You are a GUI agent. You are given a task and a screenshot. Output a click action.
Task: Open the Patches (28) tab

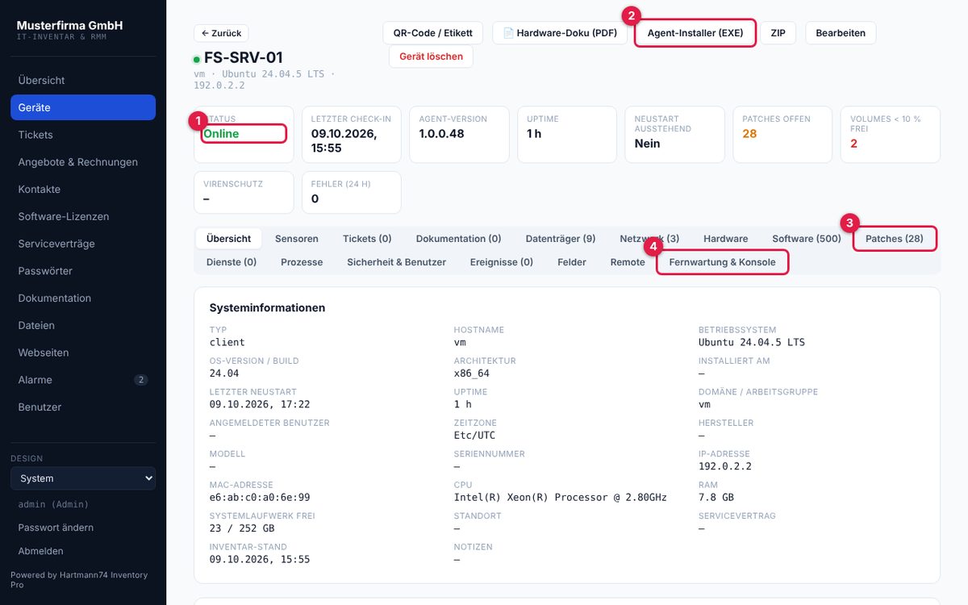pos(895,239)
